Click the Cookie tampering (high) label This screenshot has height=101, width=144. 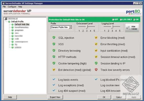click(72, 63)
